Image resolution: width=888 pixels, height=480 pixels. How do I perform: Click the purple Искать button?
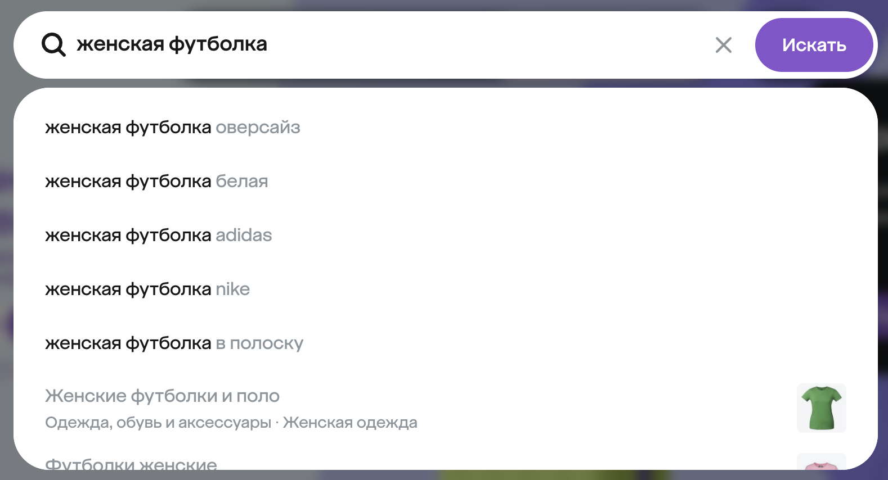click(x=814, y=45)
